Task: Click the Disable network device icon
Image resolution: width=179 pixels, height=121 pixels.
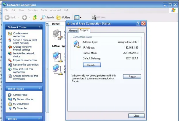Action: tap(10, 53)
